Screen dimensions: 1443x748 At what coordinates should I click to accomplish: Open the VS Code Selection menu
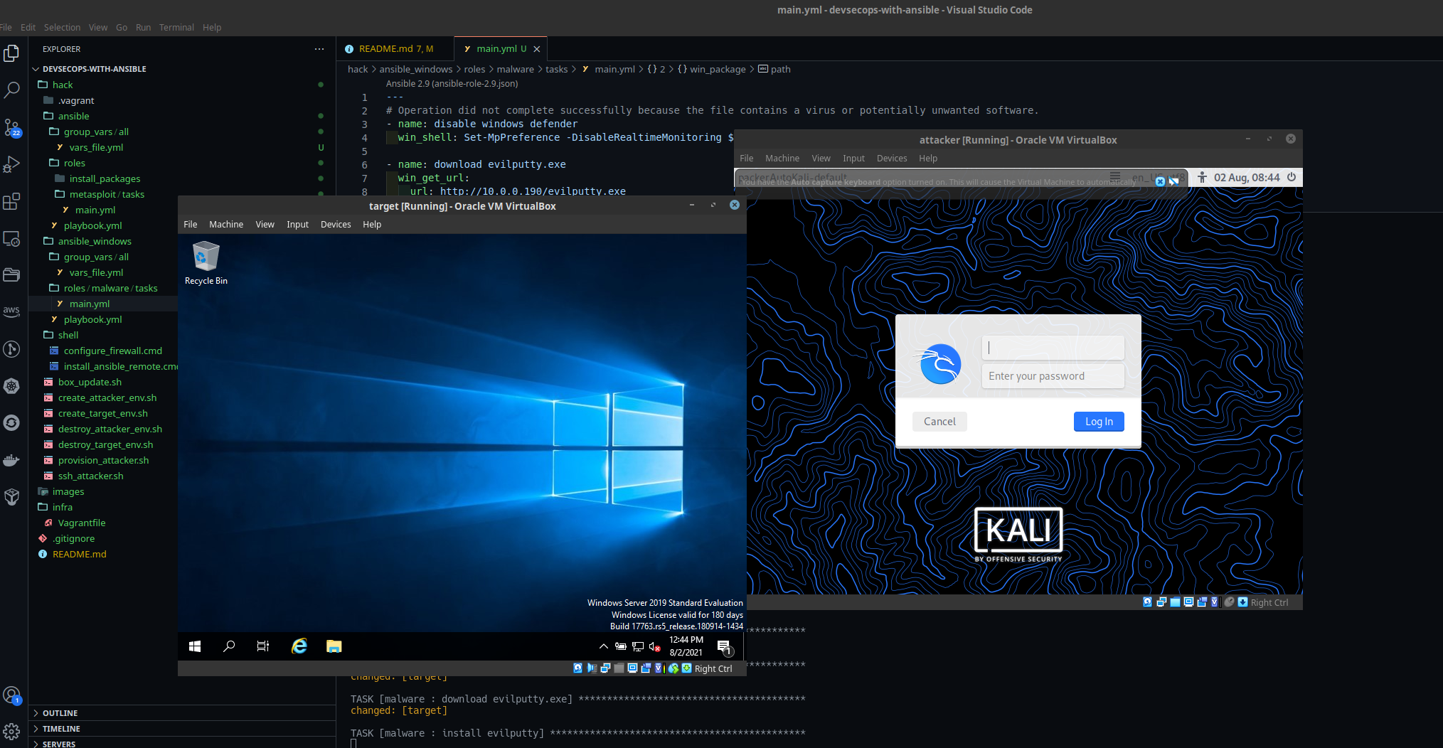(62, 27)
